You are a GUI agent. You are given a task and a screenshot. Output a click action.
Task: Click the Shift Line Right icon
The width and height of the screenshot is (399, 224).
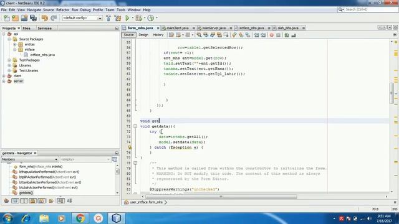[x=263, y=35]
